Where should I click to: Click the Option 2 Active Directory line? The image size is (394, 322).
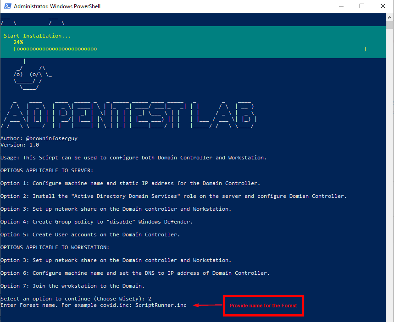(174, 196)
